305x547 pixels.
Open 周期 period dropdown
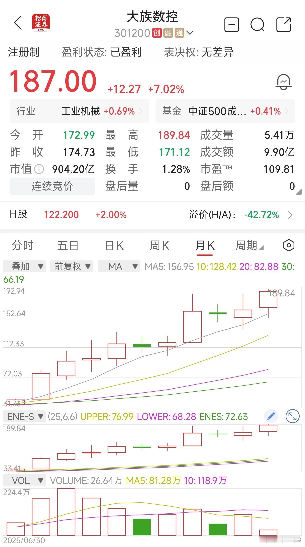249,245
